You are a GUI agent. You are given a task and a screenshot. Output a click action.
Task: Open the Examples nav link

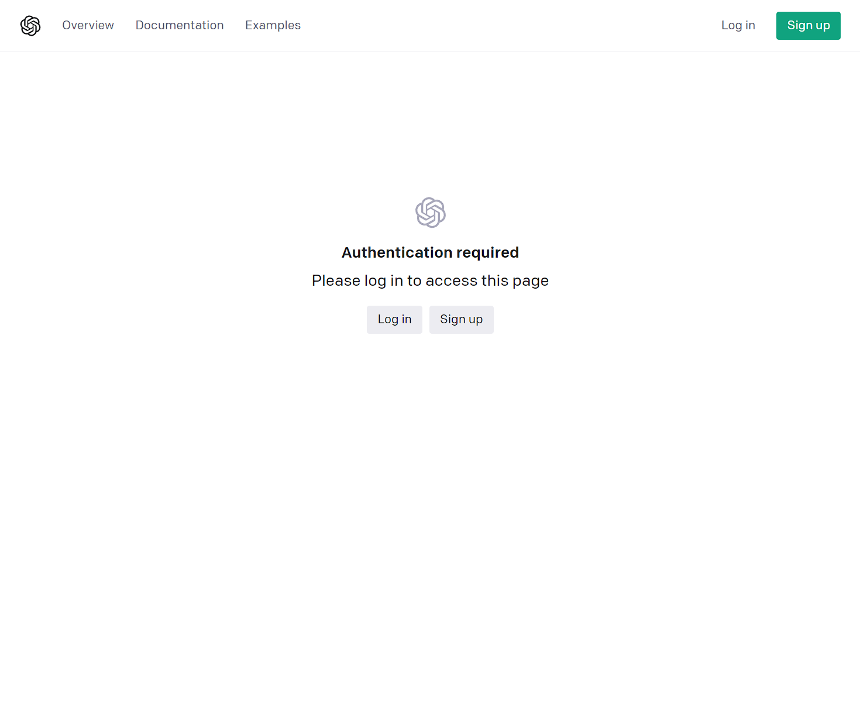coord(273,25)
